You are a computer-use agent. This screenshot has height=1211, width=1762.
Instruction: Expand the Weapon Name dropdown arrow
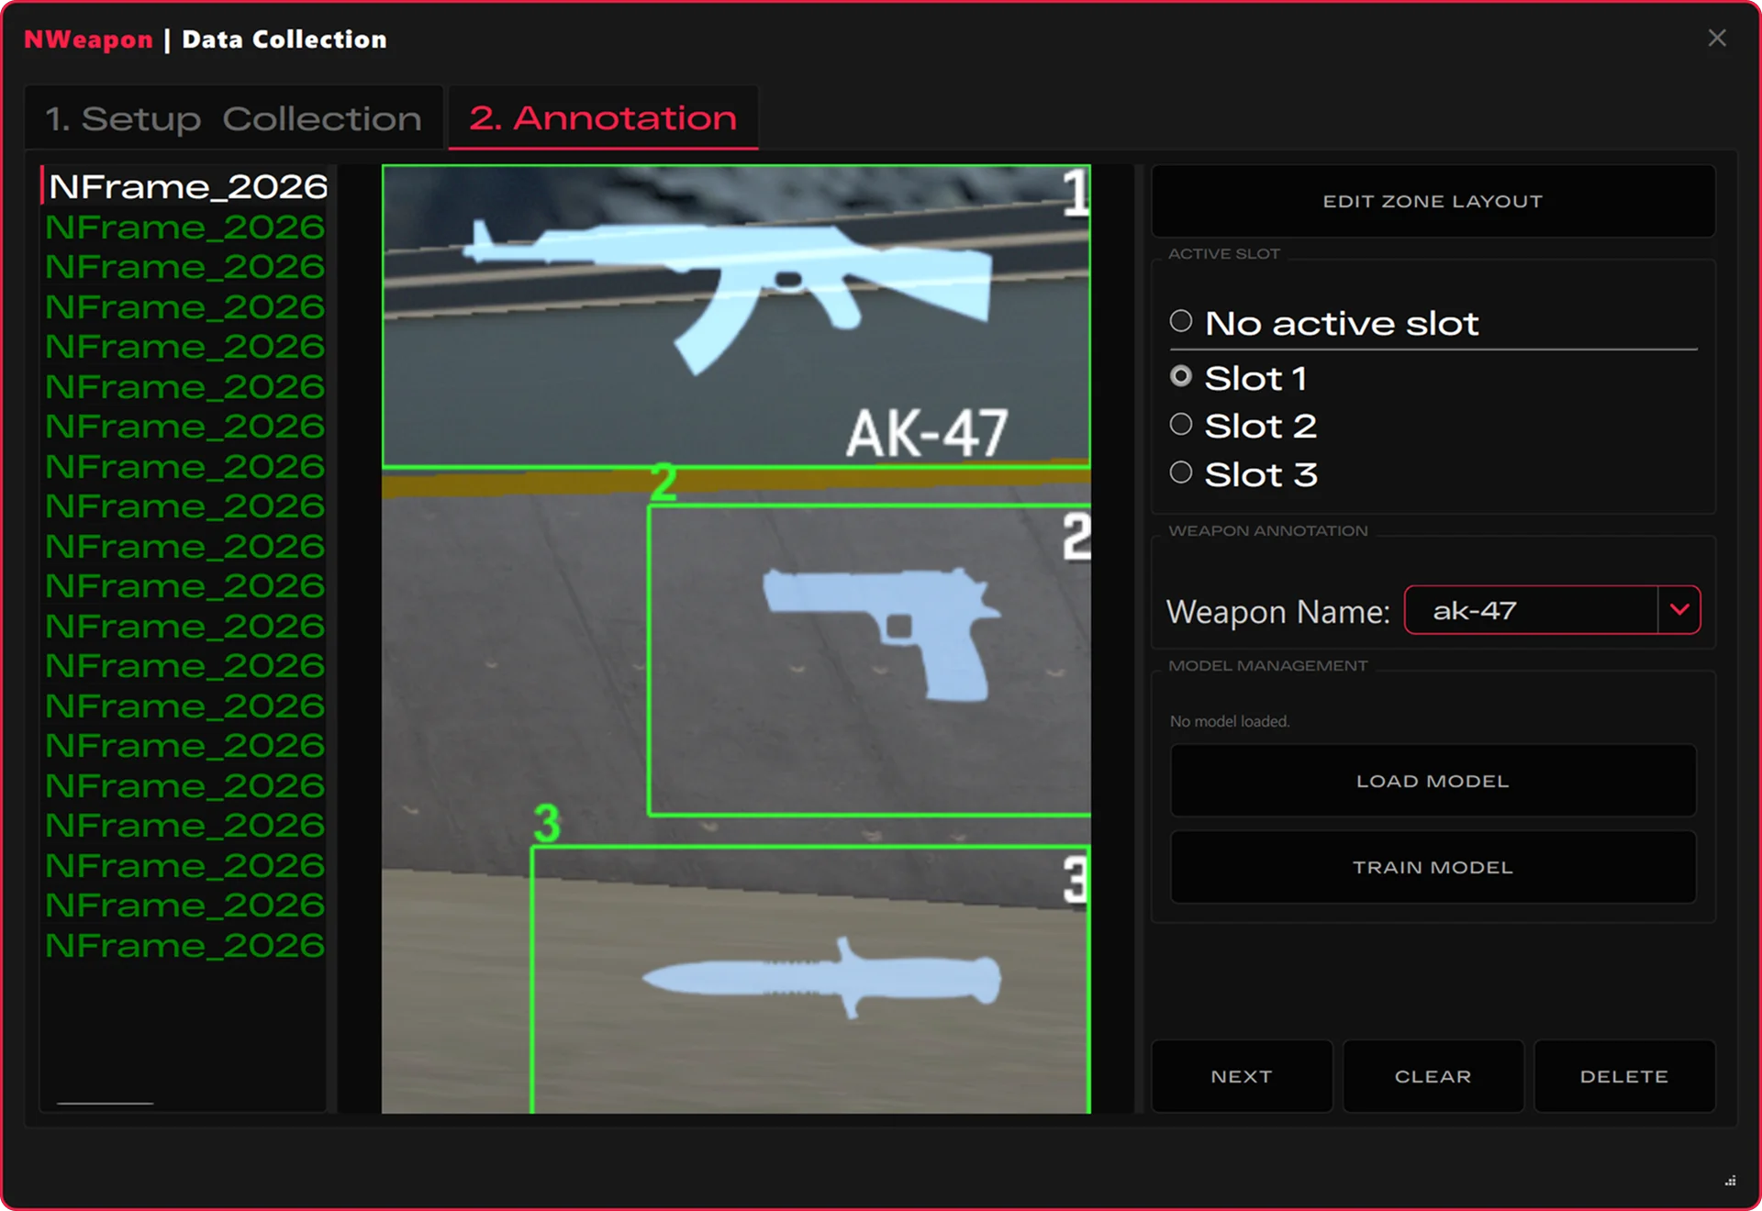point(1678,610)
